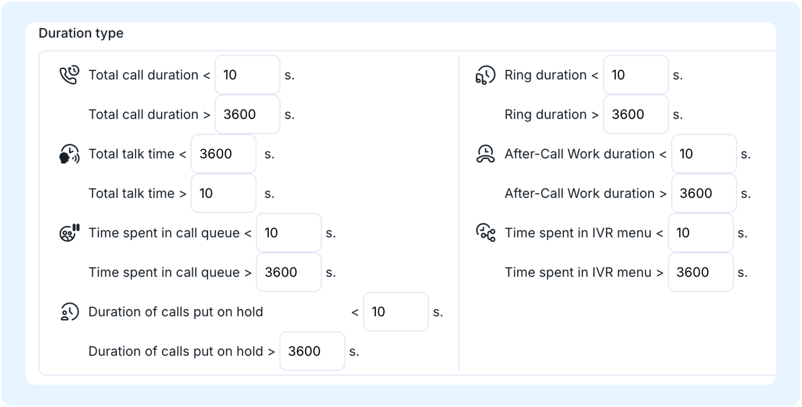Click the calls put on hold icon
Screen dimensions: 802x407
point(69,312)
